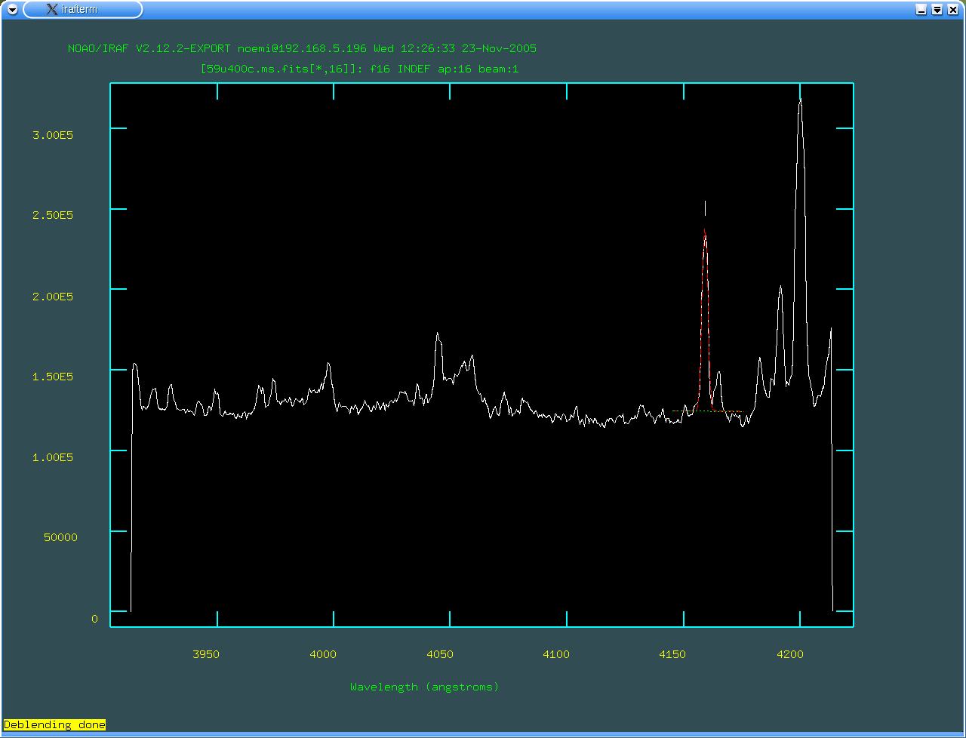Open the window menu arrow in title bar
966x738 pixels.
pyautogui.click(x=12, y=10)
